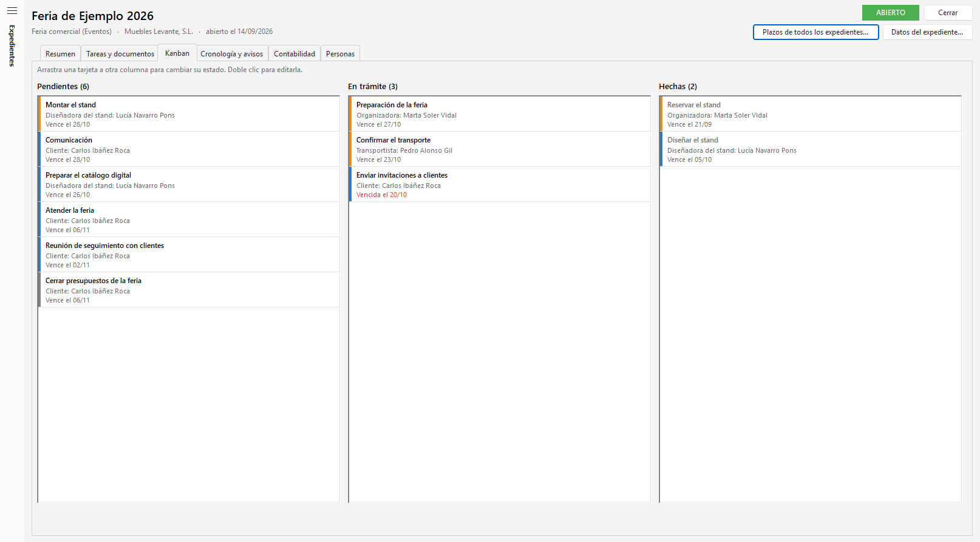Open the Contabilidad tab

click(x=294, y=54)
